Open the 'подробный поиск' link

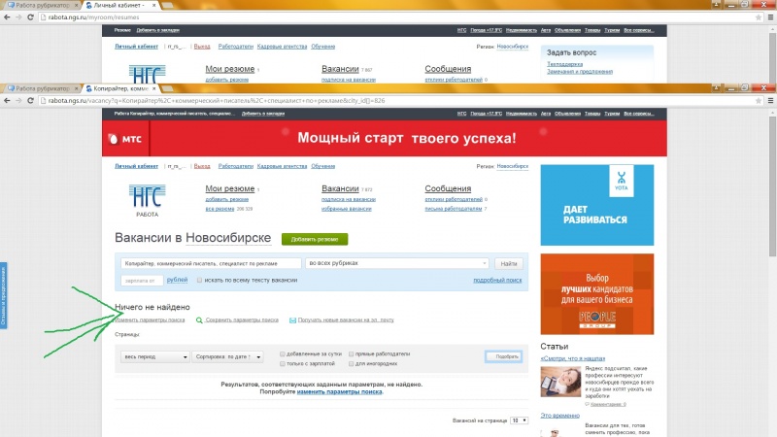[x=496, y=280]
